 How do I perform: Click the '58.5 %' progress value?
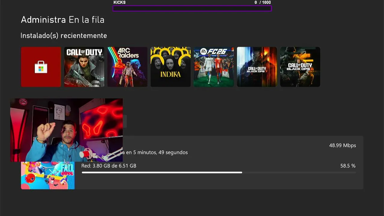pos(348,166)
